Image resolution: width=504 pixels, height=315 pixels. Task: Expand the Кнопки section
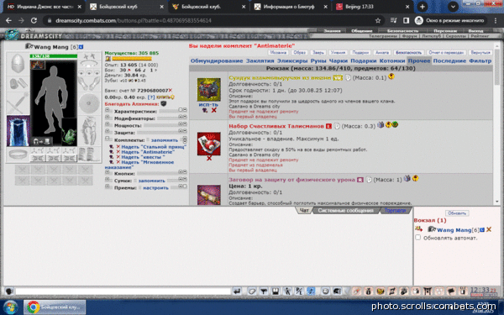pos(107,172)
